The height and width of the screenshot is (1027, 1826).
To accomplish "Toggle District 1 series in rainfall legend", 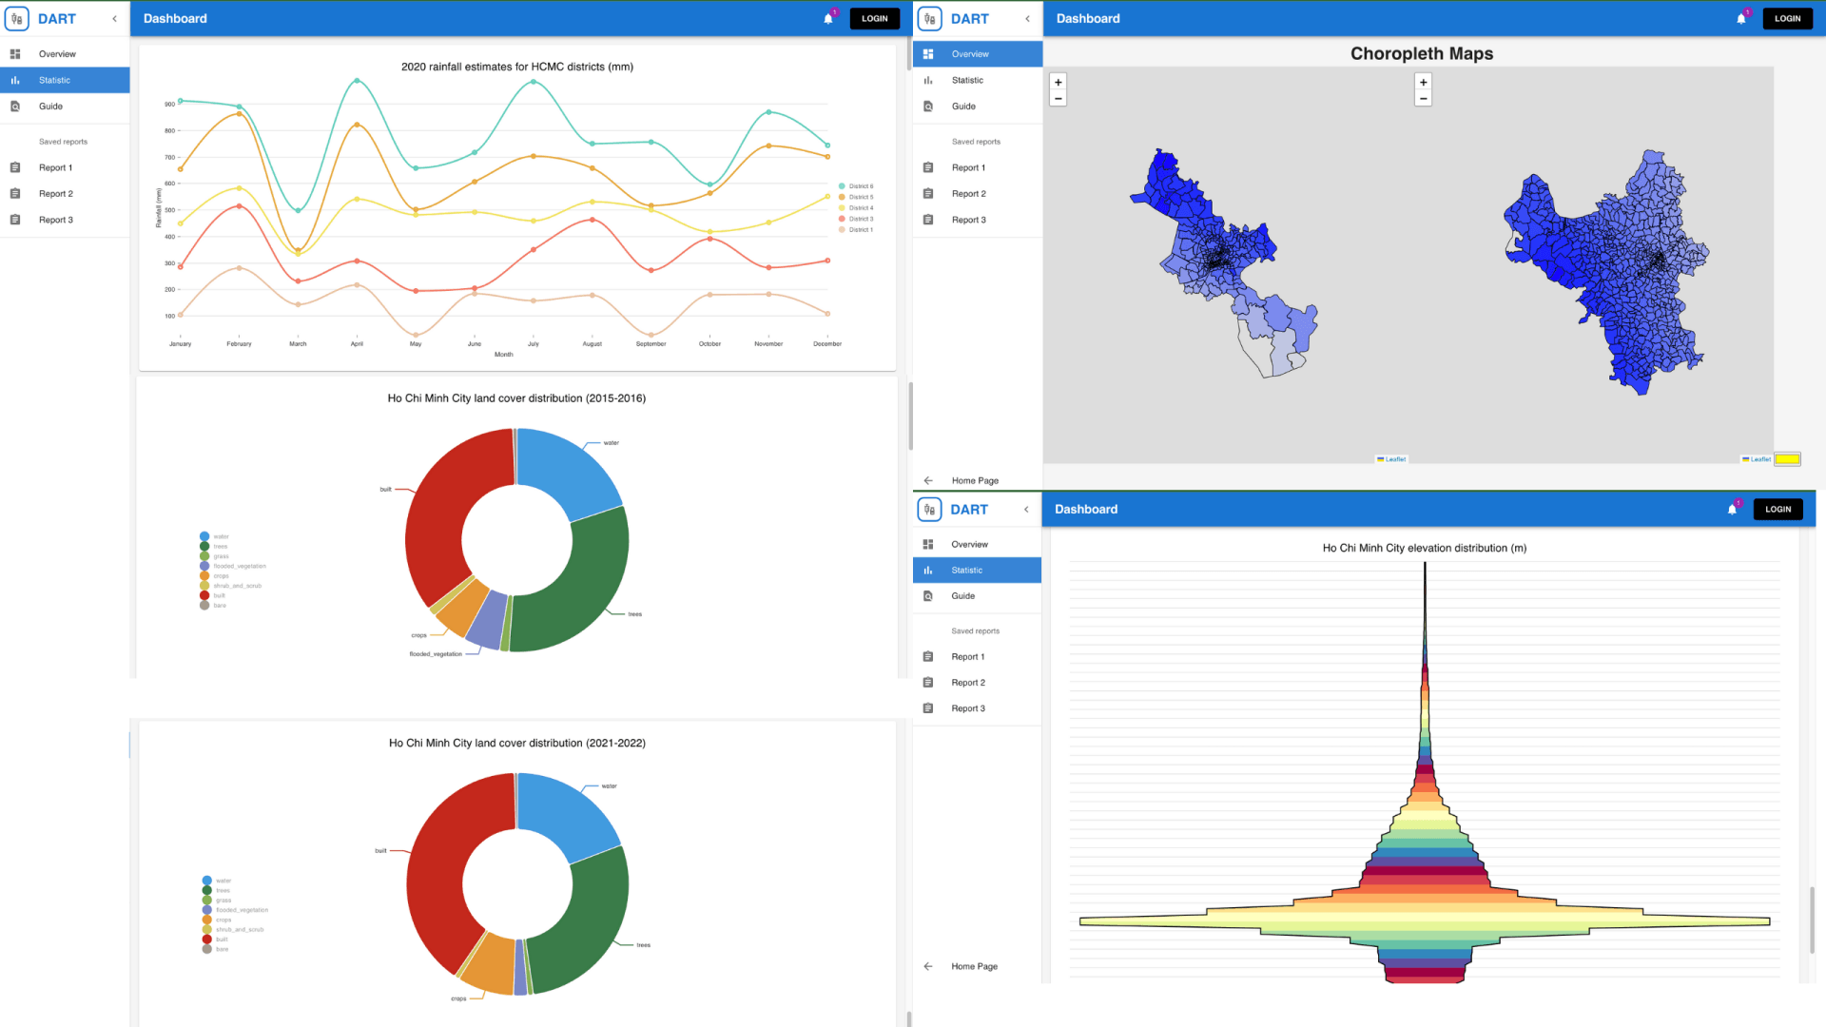I will point(855,229).
